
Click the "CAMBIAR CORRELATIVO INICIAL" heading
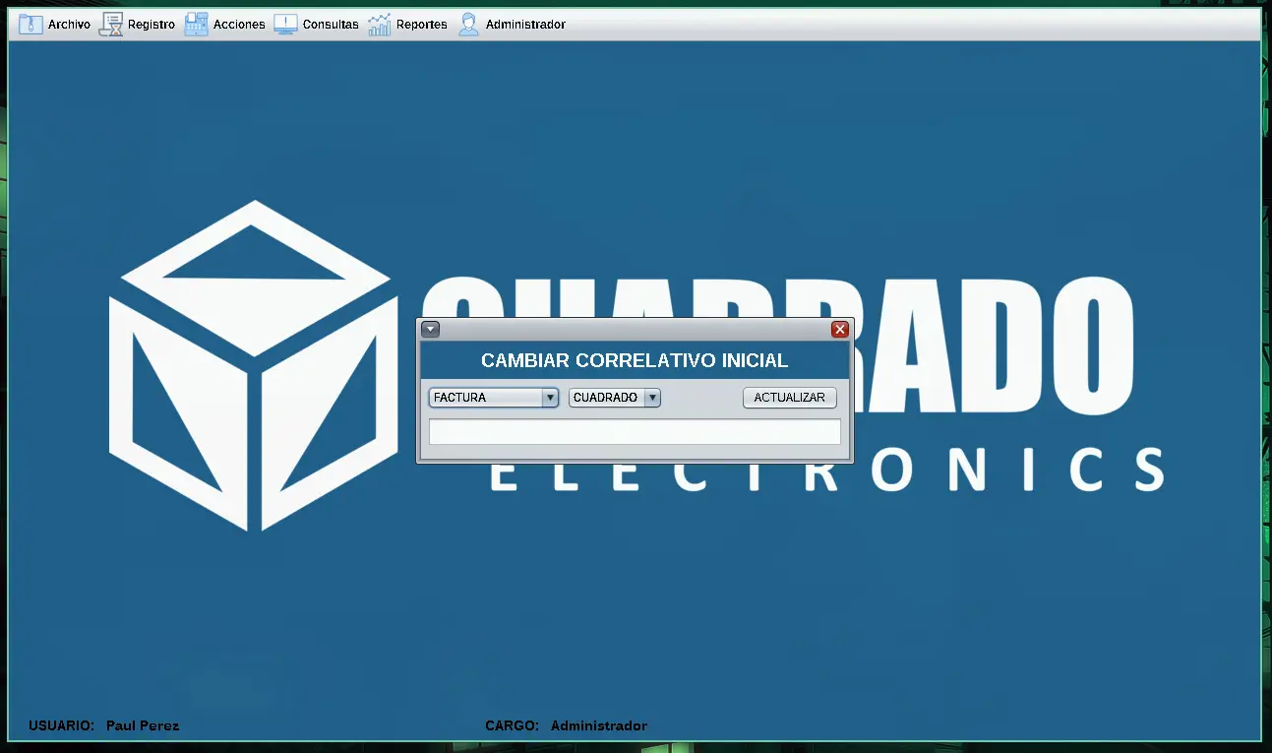pos(635,361)
